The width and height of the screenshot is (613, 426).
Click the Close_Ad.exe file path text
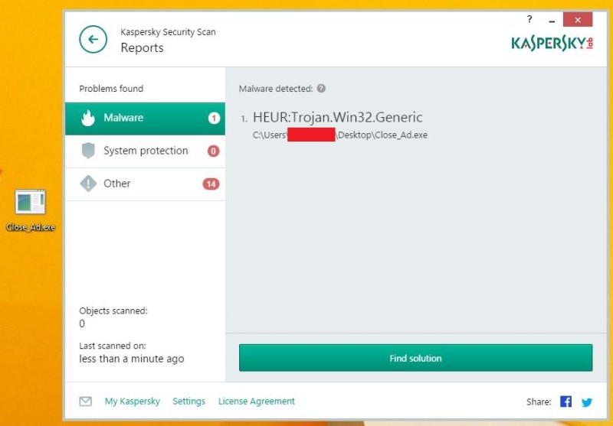click(340, 135)
